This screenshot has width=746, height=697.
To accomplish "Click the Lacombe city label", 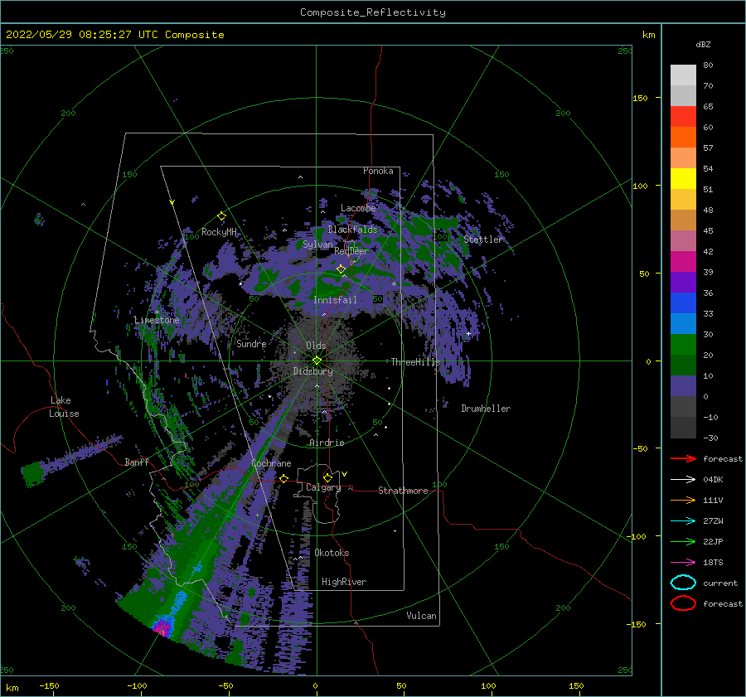I will click(x=358, y=208).
